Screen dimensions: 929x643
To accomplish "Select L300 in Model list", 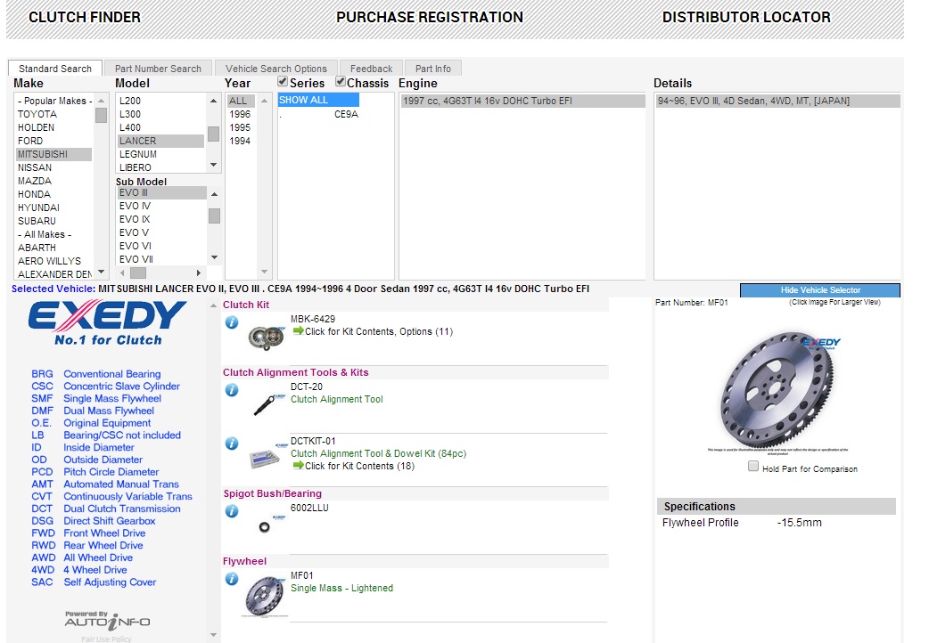I will point(160,114).
